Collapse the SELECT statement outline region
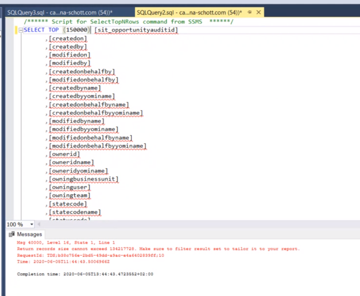 tap(20, 30)
